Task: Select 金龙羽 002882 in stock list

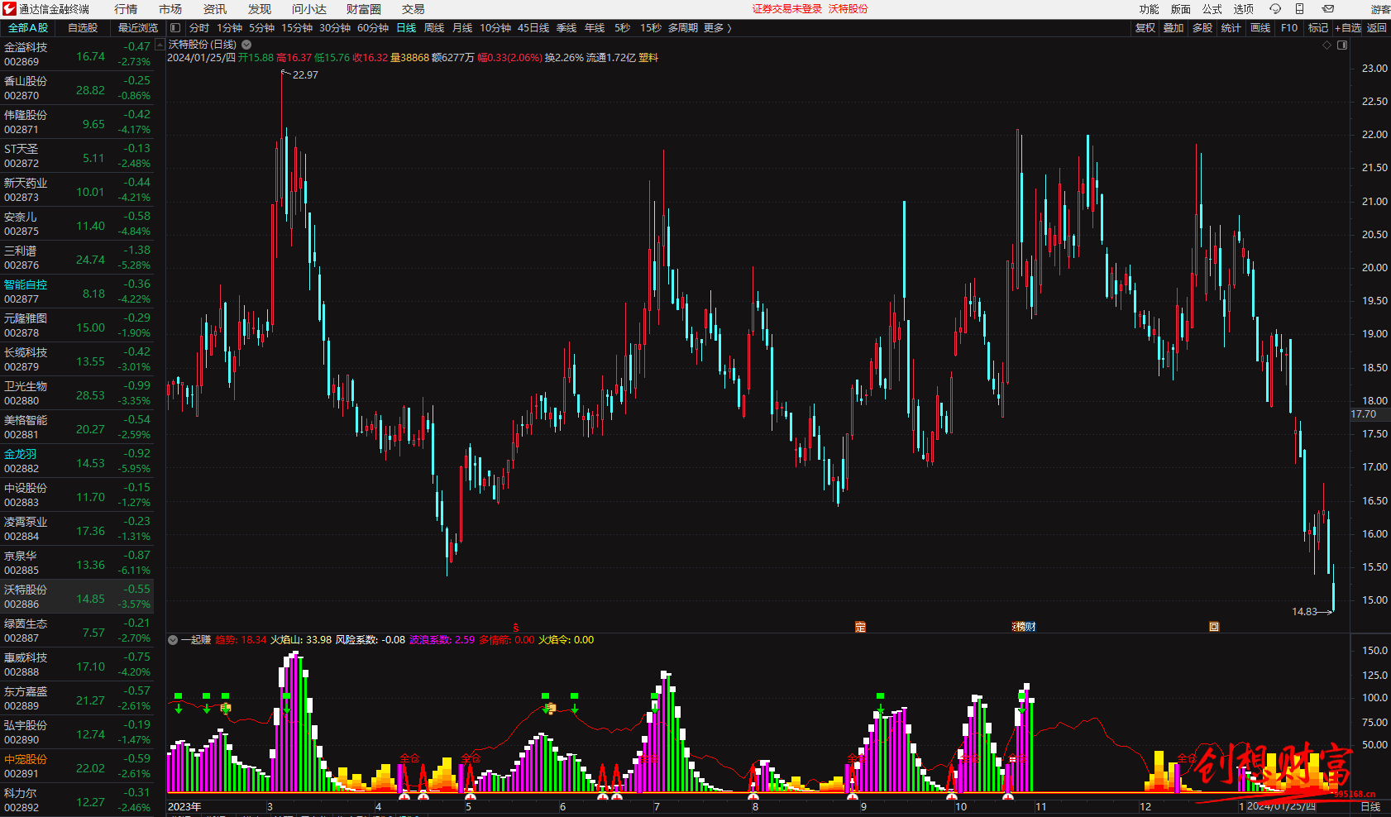Action: tap(77, 461)
